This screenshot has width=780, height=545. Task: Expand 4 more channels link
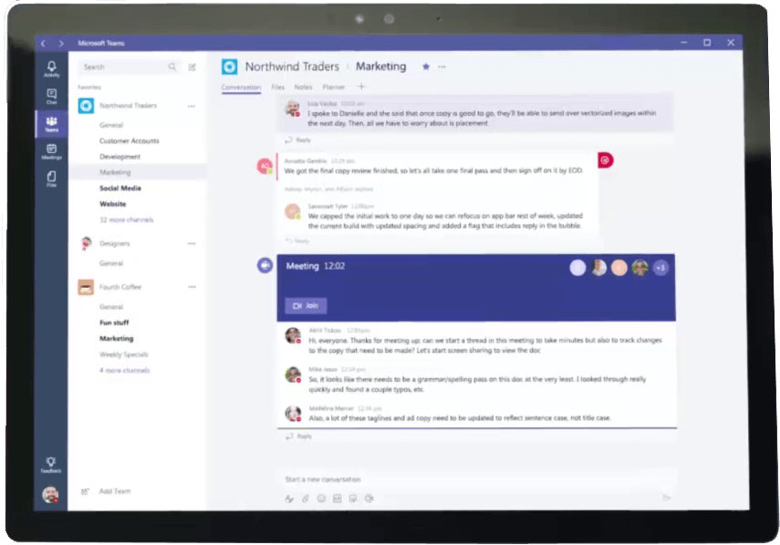point(124,370)
